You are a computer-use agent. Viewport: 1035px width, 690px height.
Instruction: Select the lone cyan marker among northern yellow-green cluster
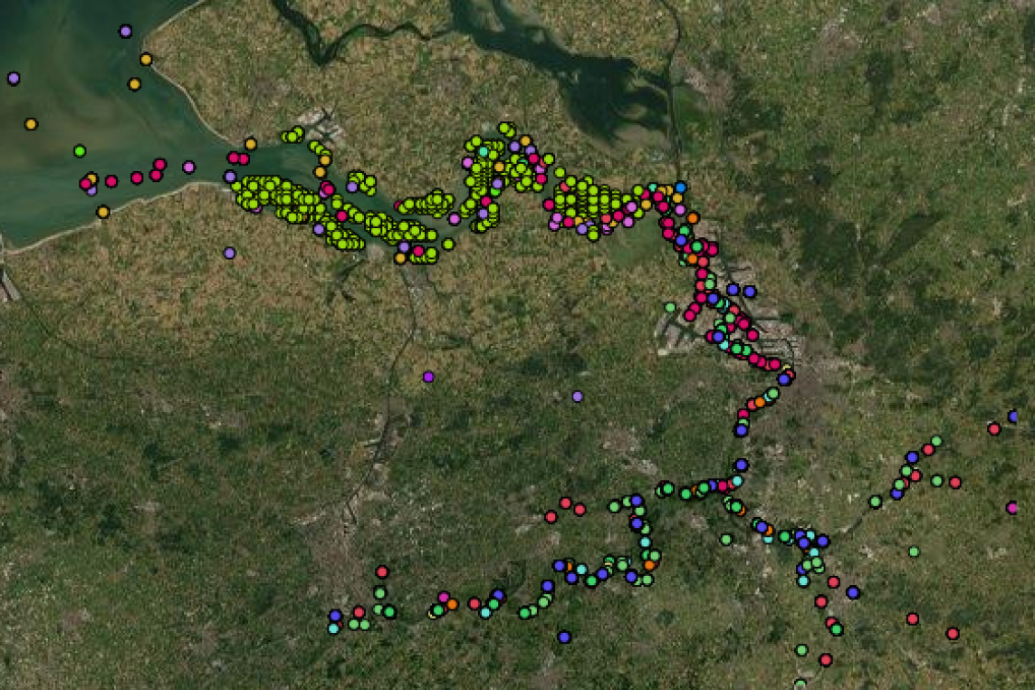pyautogui.click(x=484, y=151)
